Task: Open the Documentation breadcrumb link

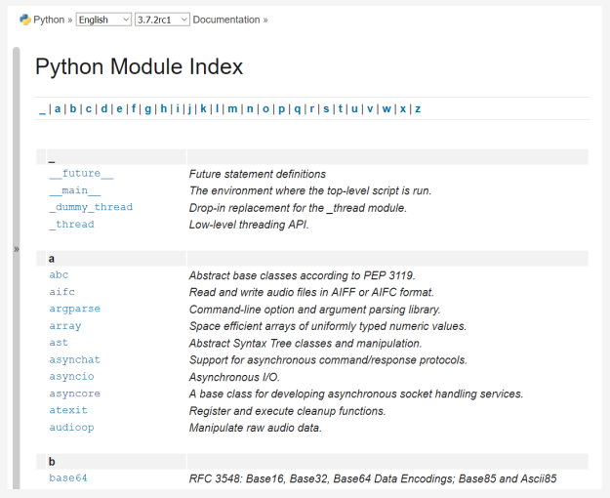Action: 226,20
